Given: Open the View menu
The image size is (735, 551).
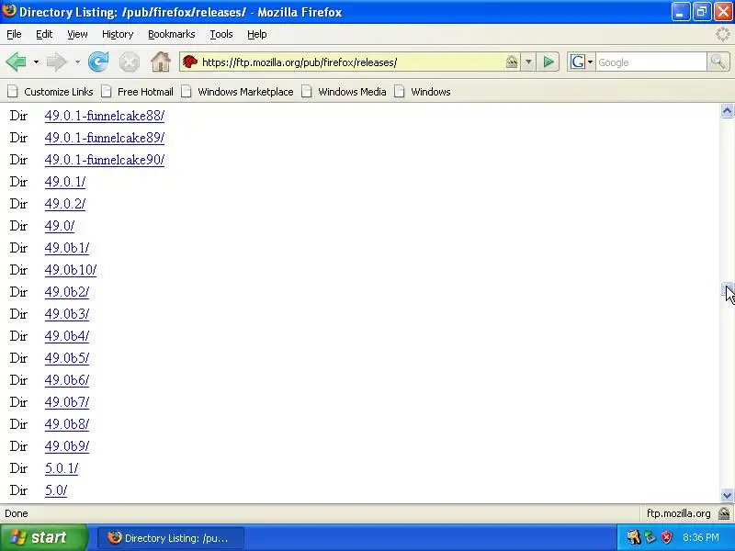Looking at the screenshot, I should [77, 34].
